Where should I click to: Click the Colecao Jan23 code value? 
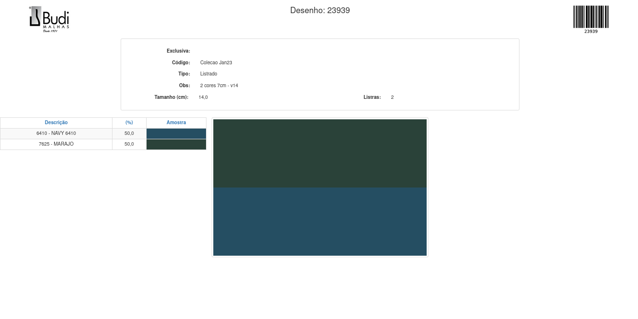[216, 63]
